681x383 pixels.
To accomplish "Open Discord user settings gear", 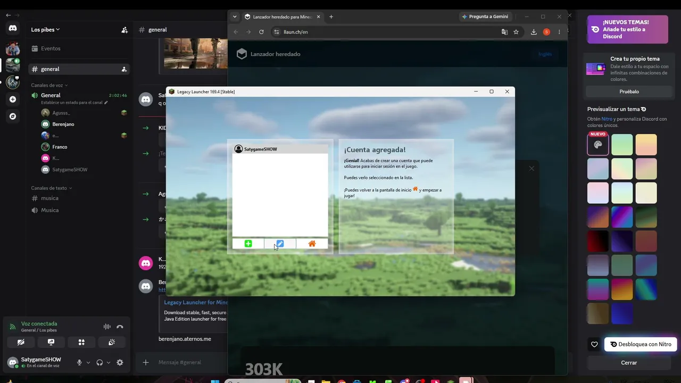I will 120,362.
